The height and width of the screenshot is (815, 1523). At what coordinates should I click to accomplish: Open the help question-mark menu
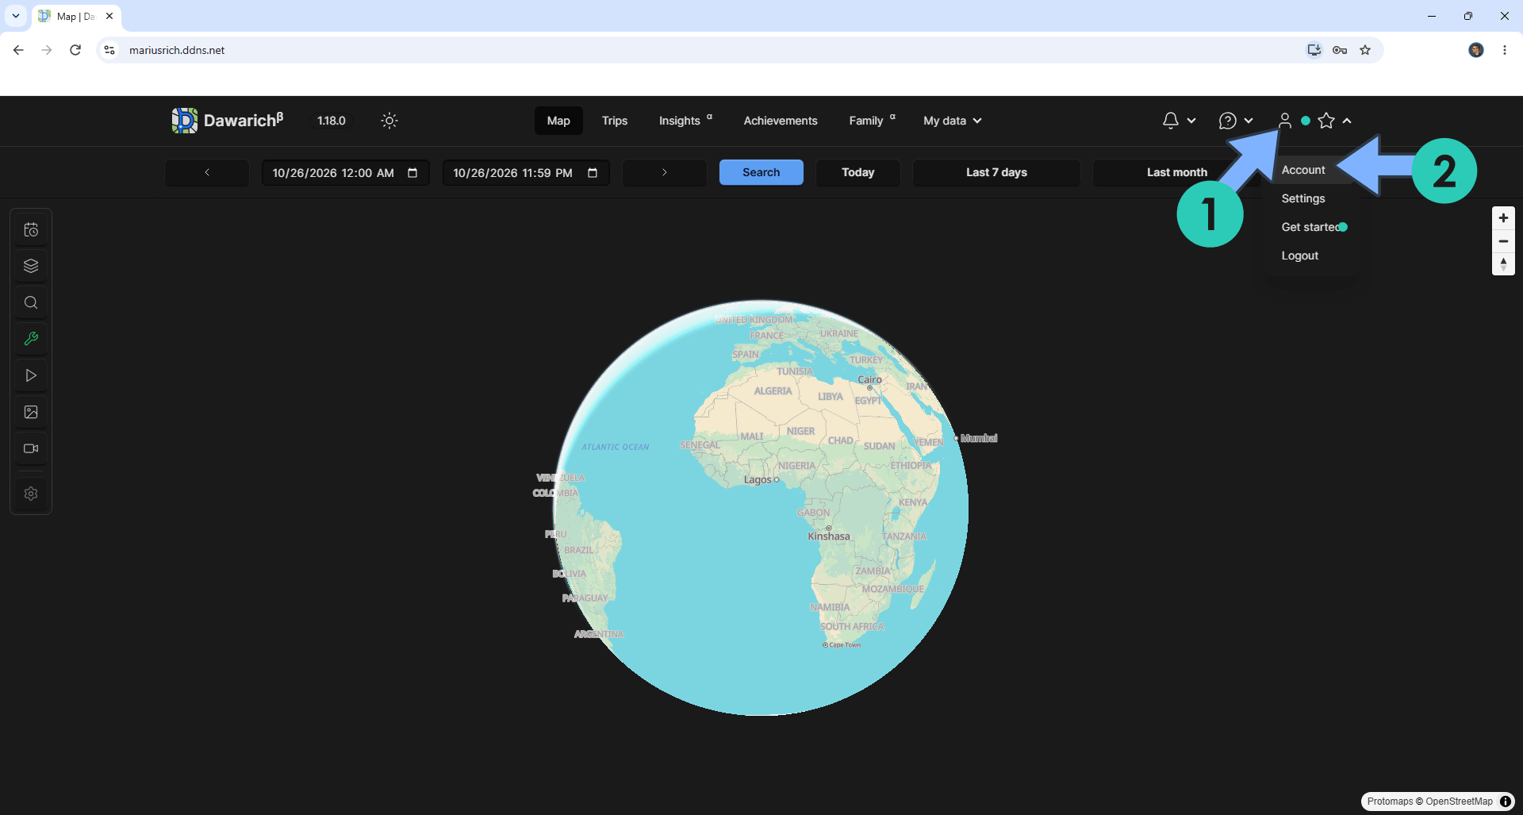pyautogui.click(x=1236, y=121)
